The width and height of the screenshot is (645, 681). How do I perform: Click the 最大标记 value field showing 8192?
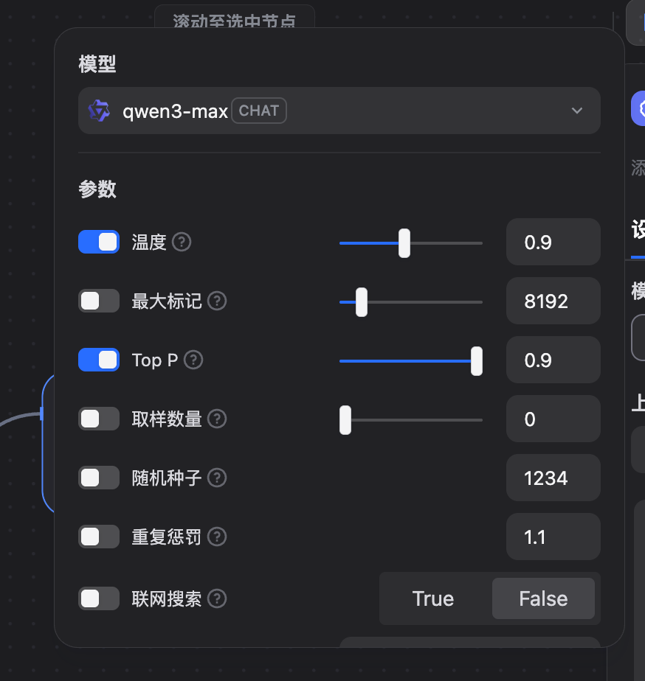[x=553, y=301]
